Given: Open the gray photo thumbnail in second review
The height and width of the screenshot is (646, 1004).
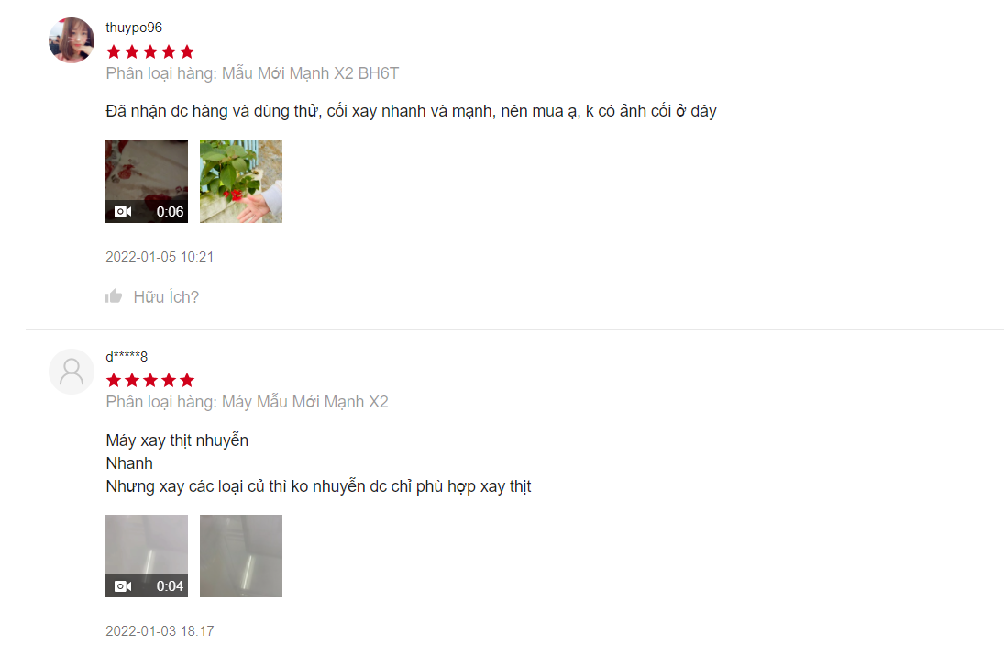Looking at the screenshot, I should [241, 556].
